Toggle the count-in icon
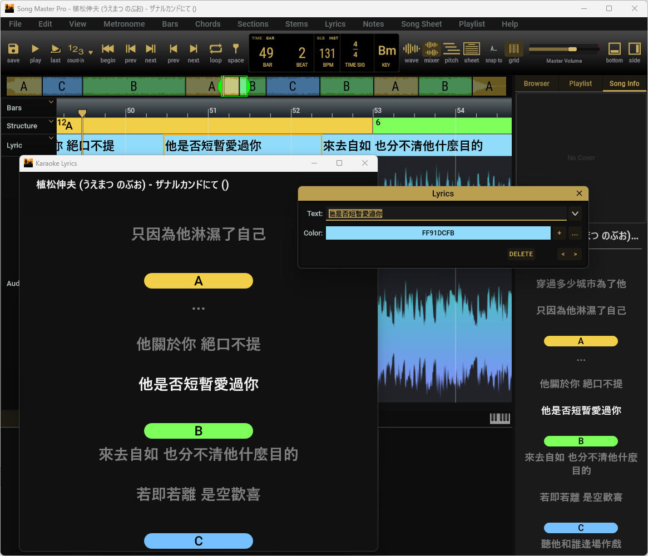 coord(76,49)
